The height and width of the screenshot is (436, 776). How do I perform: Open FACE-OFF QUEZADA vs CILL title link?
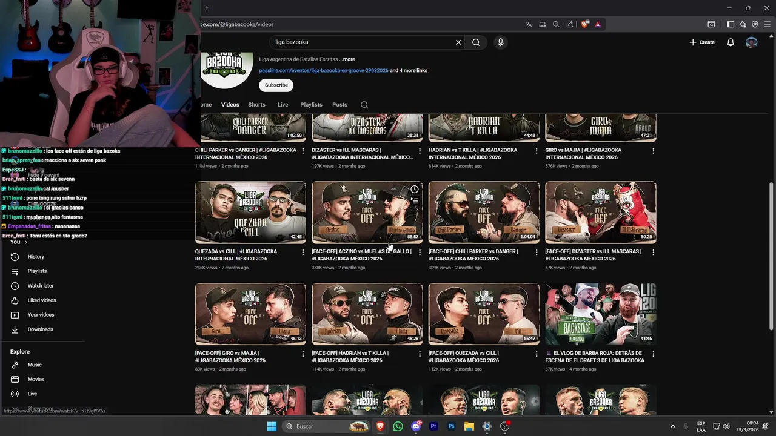[464, 357]
